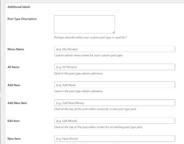This screenshot has width=184, height=144.
Task: Click 'Custom admin menu name' help text
Action: [x=89, y=55]
